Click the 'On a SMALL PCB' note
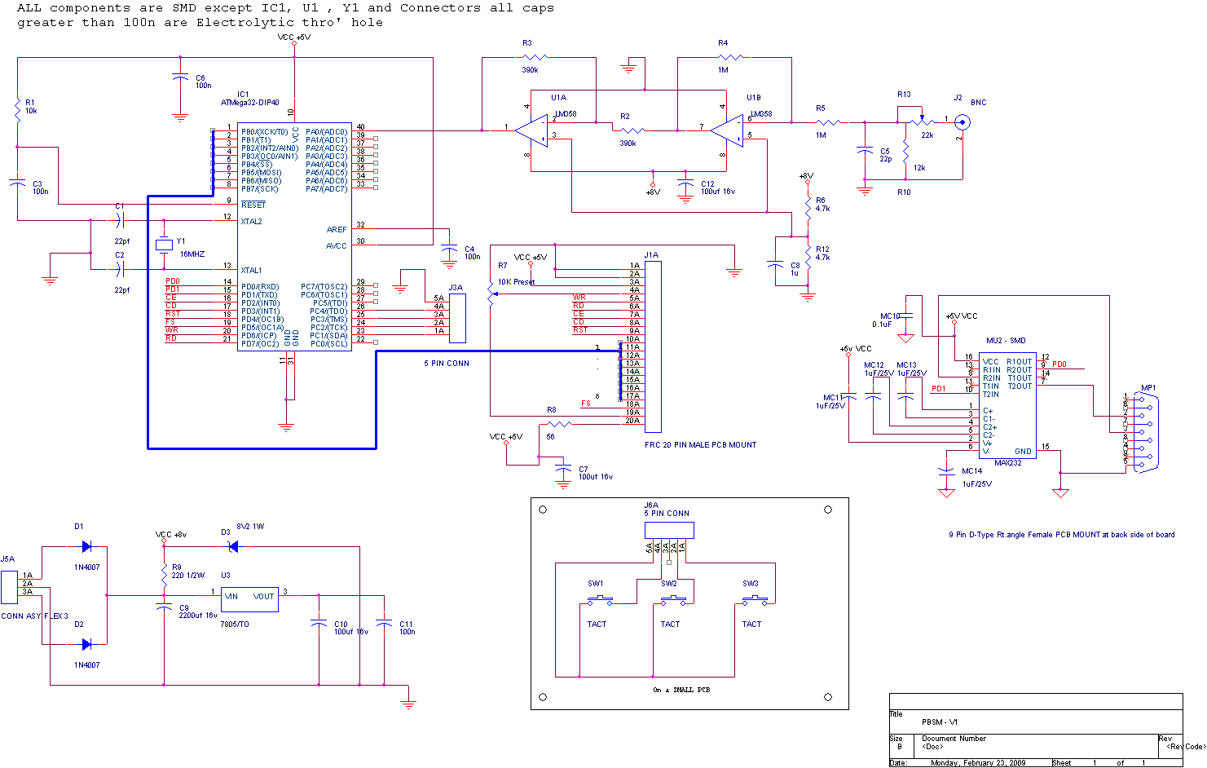This screenshot has height=768, width=1207. click(x=681, y=690)
